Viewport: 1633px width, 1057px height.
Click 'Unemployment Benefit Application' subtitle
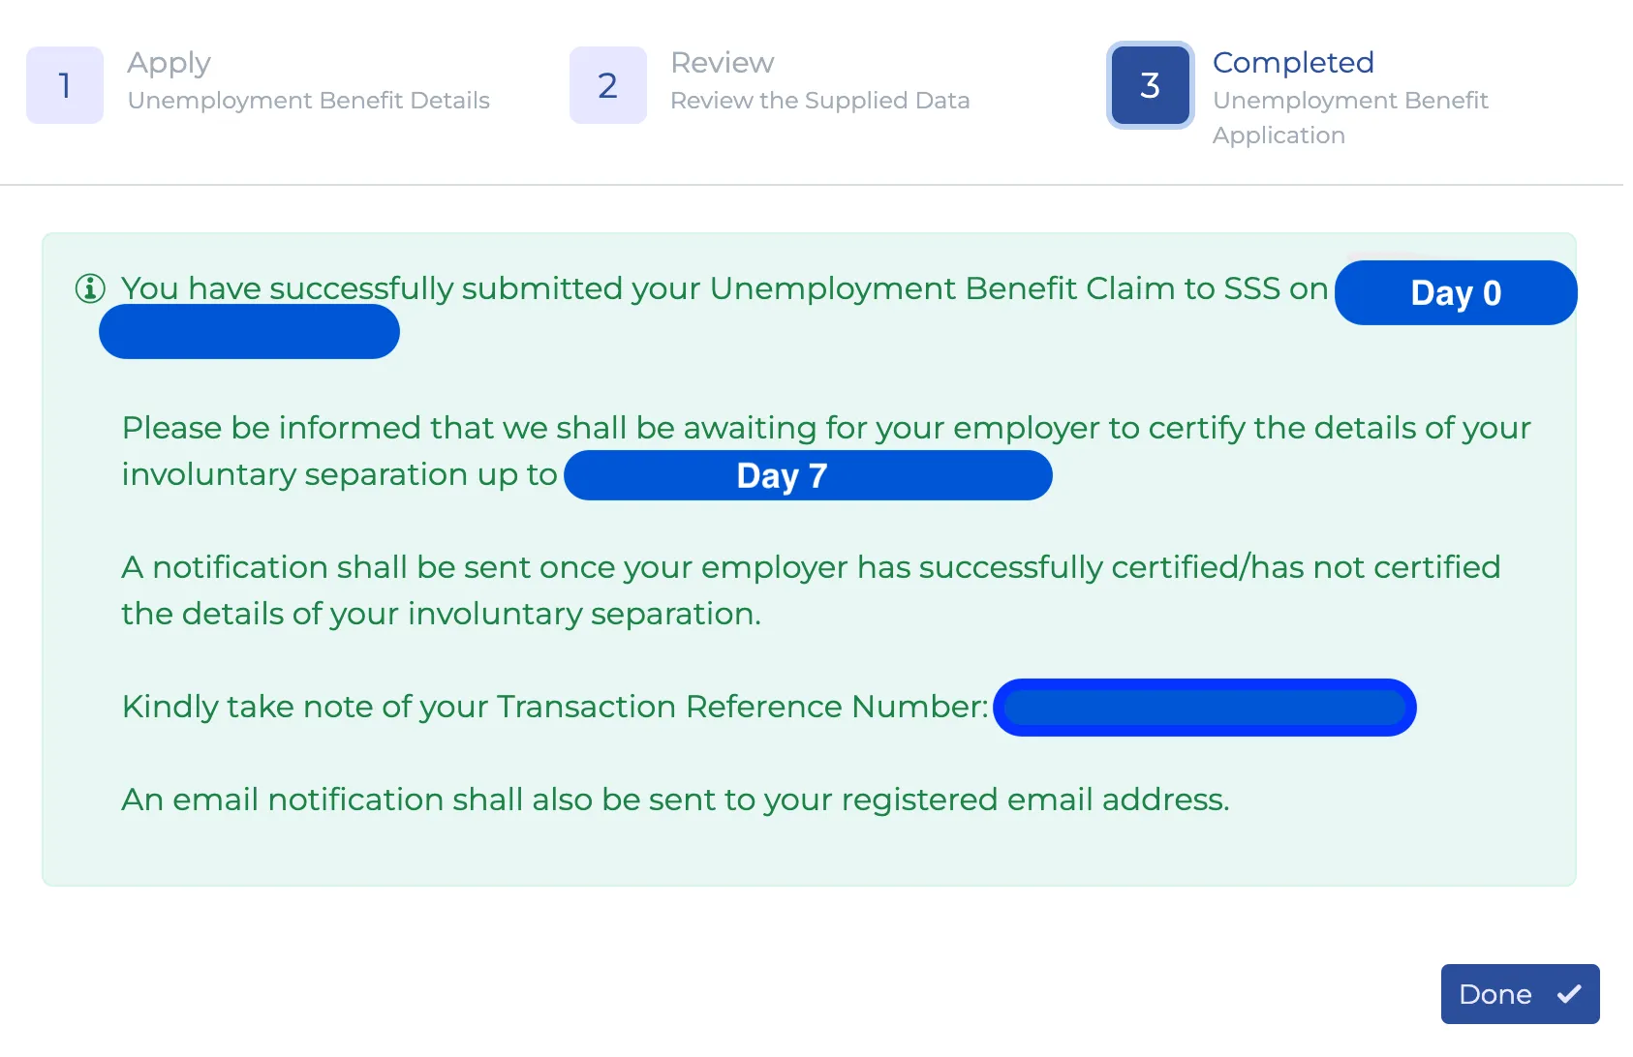click(x=1350, y=118)
